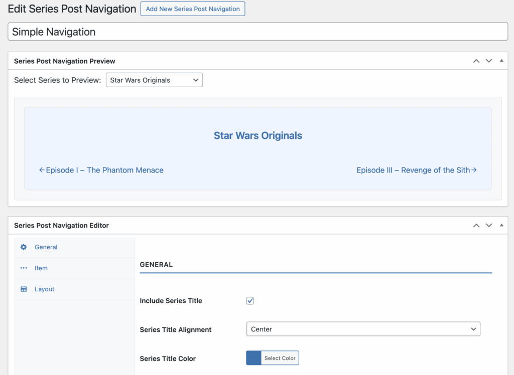514x375 pixels.
Task: Open the Series Title Alignment dropdown
Action: [363, 329]
